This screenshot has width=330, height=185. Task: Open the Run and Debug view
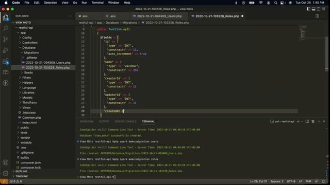(6, 50)
